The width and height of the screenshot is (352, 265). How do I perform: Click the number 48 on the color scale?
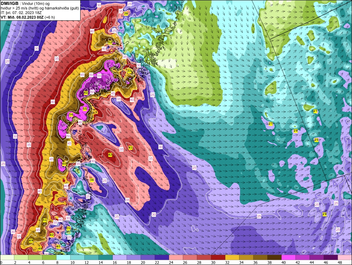pos(340,263)
